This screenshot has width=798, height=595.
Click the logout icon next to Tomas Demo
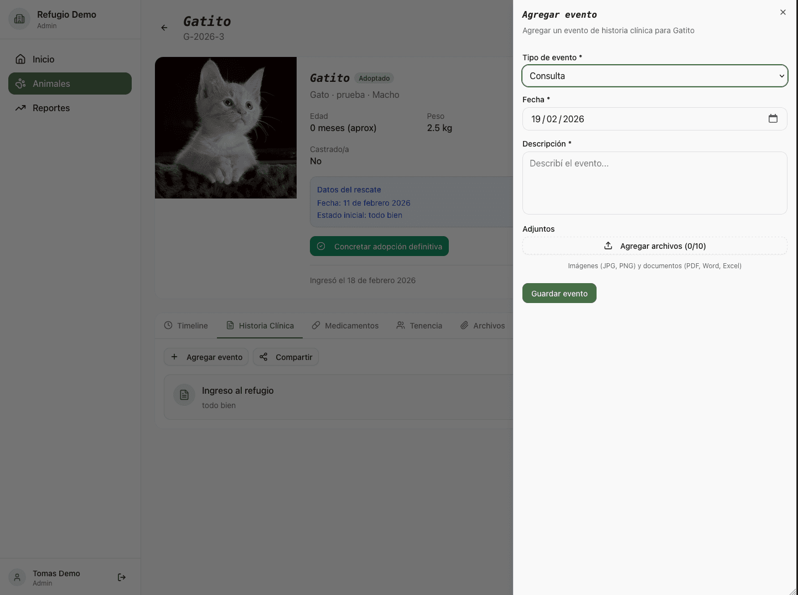point(121,577)
